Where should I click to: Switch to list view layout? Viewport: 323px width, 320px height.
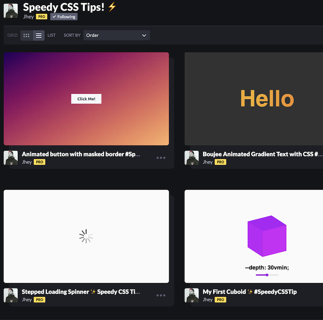pyautogui.click(x=39, y=36)
